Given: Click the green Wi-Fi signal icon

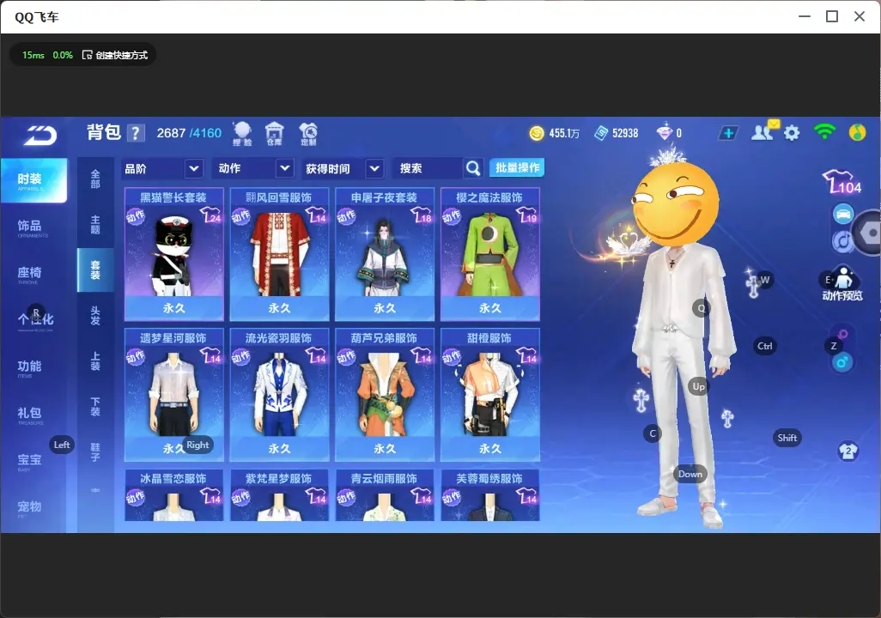Looking at the screenshot, I should click(x=824, y=132).
